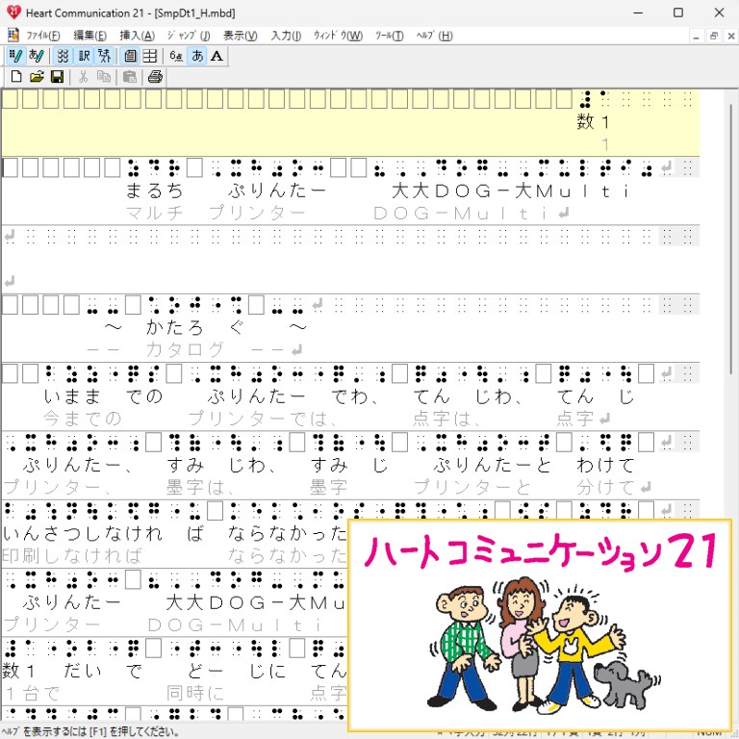The image size is (739, 739).
Task: Open the ツール(T) menu
Action: 390,36
